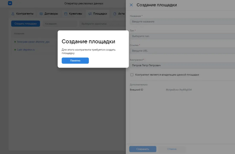Open the Выберите тип dropdown
This screenshot has height=154, width=235.
coord(182,36)
